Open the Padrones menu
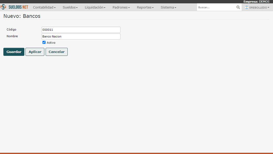The height and width of the screenshot is (154, 273). 121,7
